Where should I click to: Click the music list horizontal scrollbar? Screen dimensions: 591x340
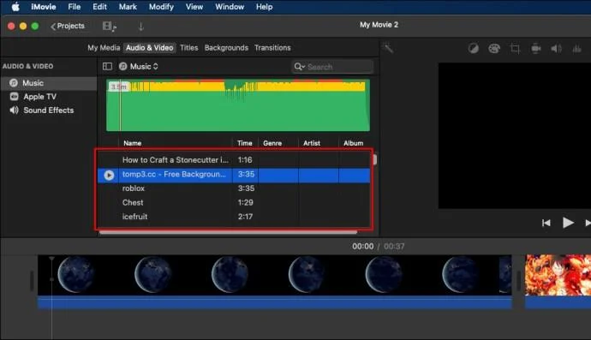pos(228,232)
